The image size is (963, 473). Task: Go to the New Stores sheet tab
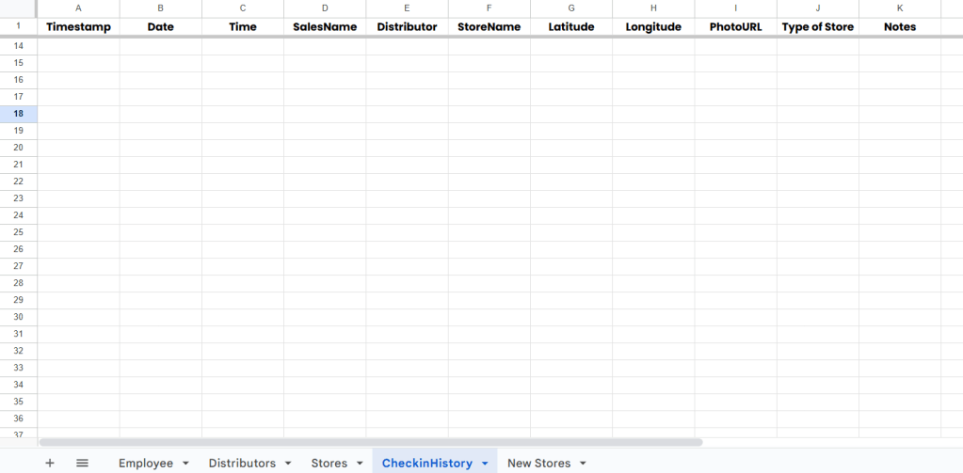click(538, 463)
